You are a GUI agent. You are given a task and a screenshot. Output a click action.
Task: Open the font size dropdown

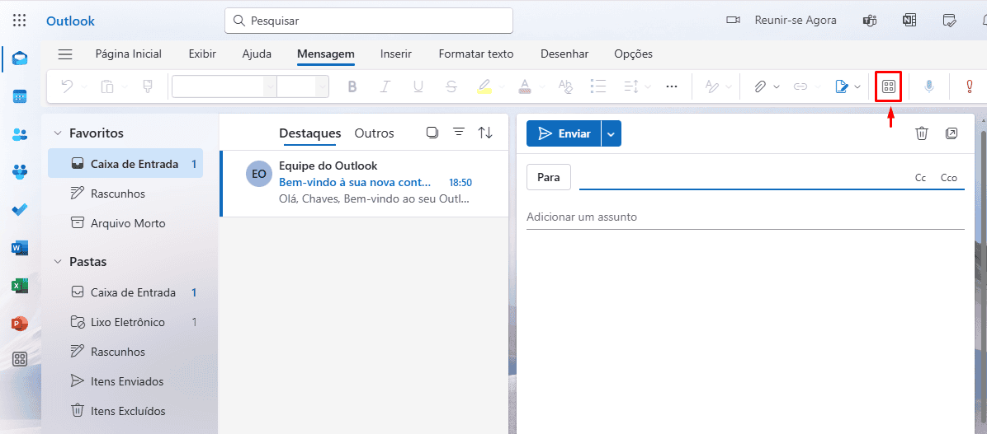tap(323, 86)
